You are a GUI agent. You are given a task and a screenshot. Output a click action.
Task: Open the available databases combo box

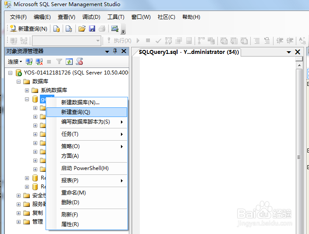[x=67, y=41]
